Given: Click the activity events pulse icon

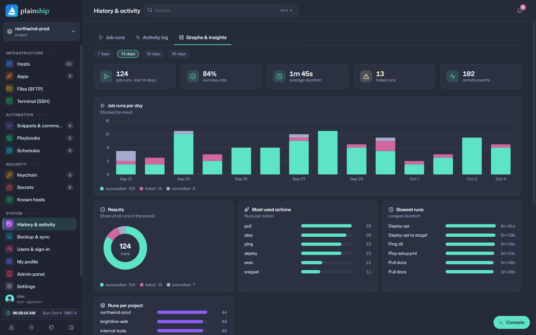Looking at the screenshot, I should [x=453, y=76].
